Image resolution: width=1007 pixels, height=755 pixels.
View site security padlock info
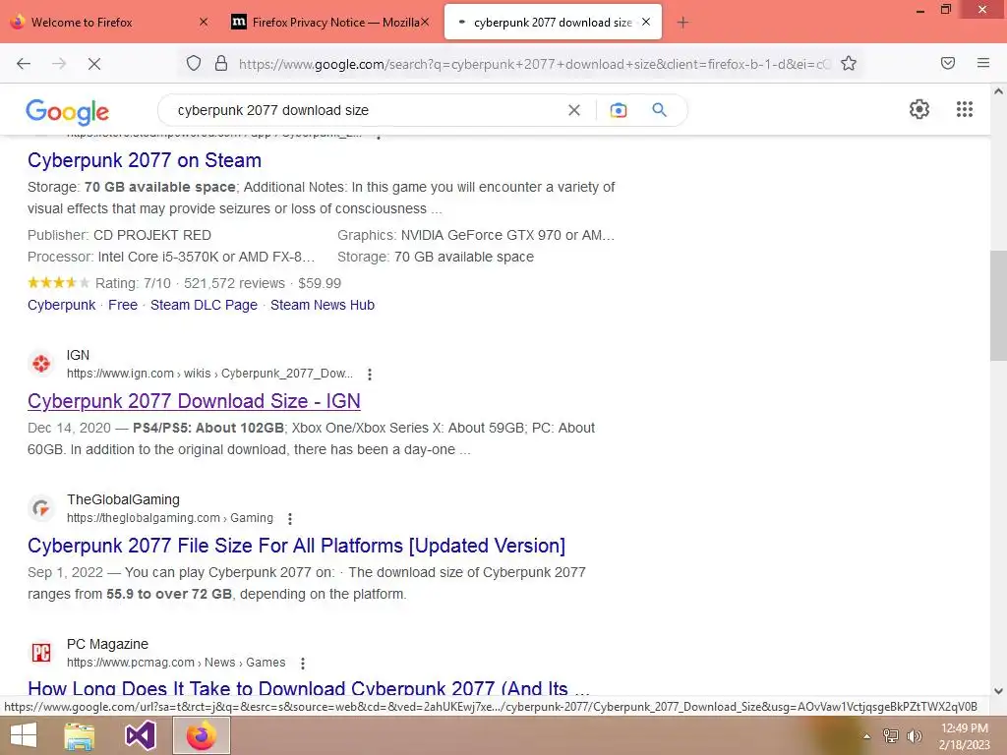pos(221,64)
